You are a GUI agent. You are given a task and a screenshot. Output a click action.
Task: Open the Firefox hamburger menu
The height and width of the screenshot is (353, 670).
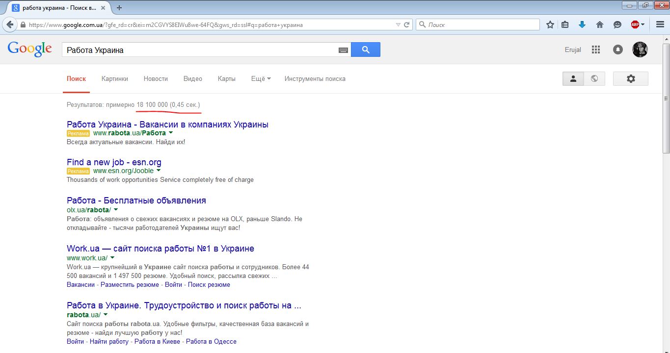pyautogui.click(x=660, y=25)
